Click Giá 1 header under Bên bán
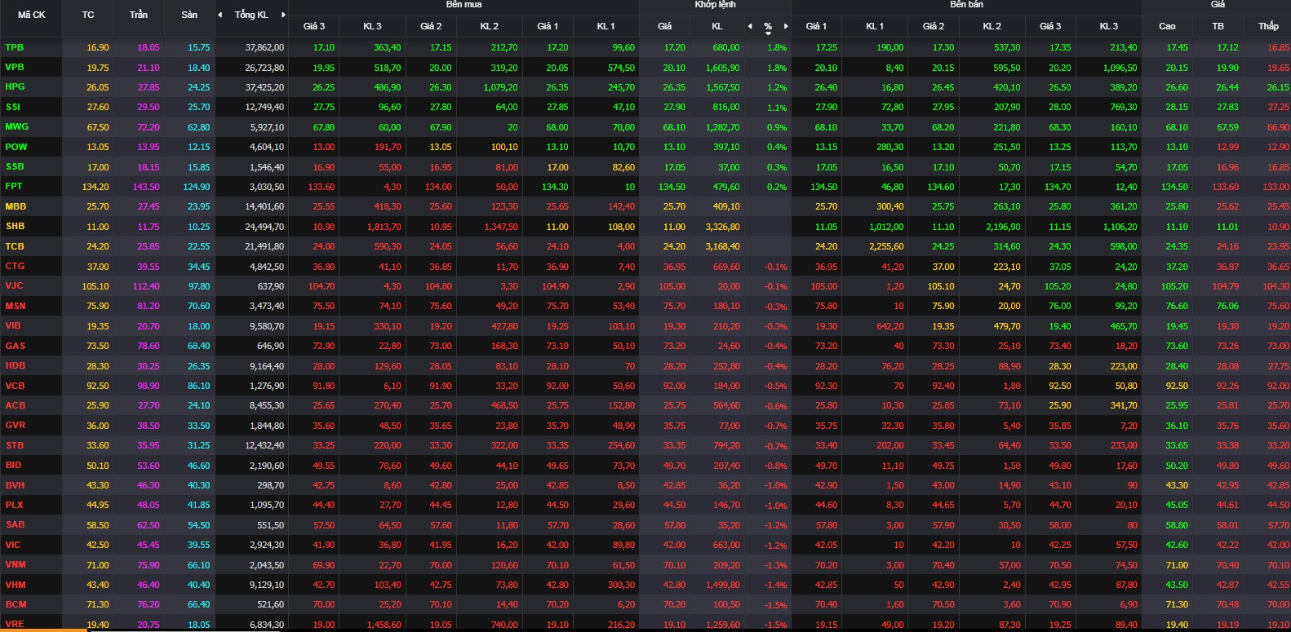The image size is (1291, 632). [816, 26]
